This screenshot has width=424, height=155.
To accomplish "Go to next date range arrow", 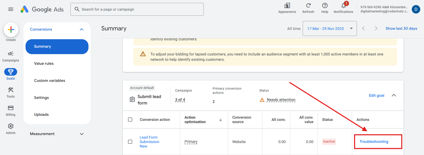I will pyautogui.click(x=376, y=28).
